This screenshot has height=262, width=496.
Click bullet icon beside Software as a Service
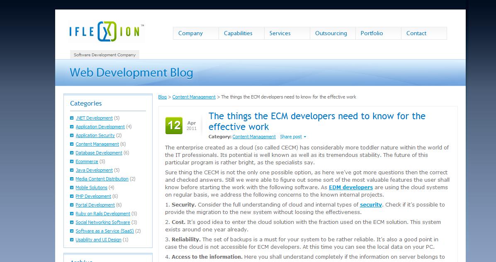point(72,231)
